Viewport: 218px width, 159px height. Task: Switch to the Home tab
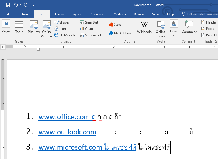point(25,14)
